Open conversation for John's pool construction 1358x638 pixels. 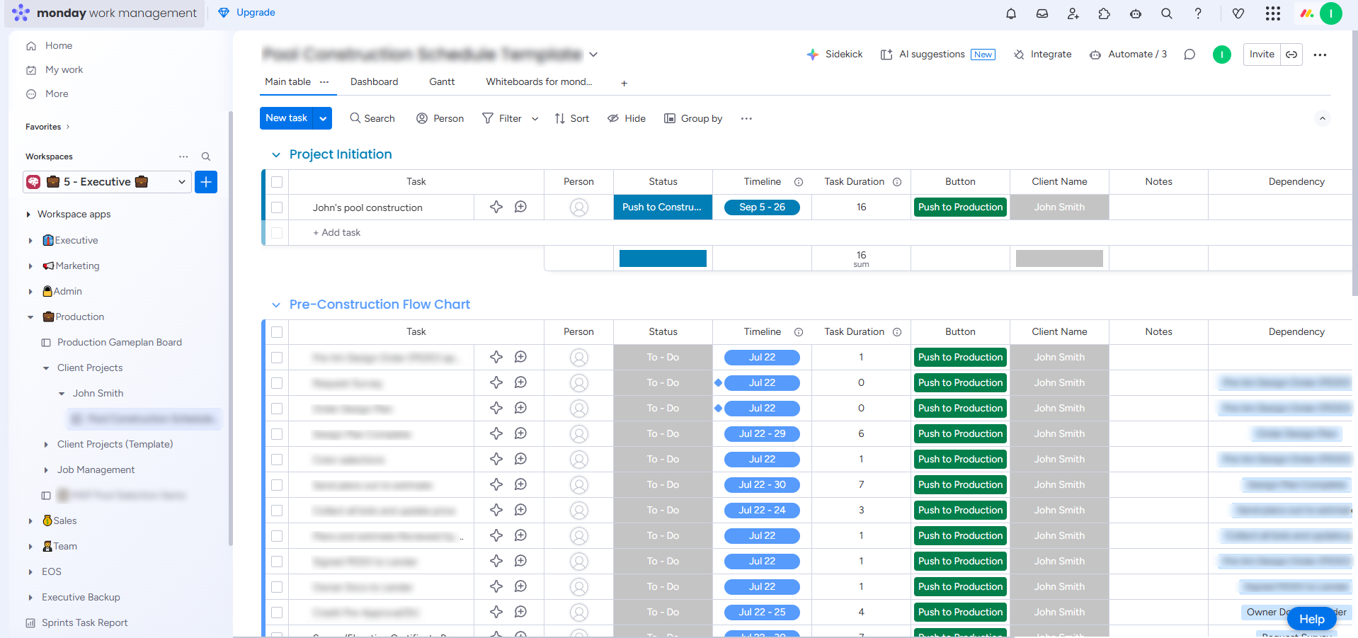[520, 207]
